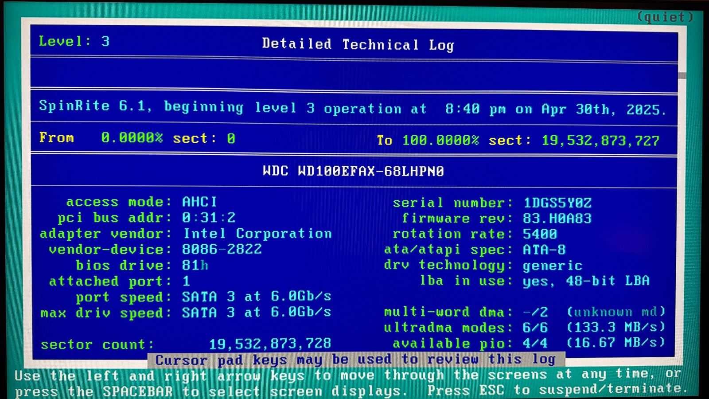Click the '(133.3 MB/s)' ultradma speed
The width and height of the screenshot is (709, 399).
[616, 327]
